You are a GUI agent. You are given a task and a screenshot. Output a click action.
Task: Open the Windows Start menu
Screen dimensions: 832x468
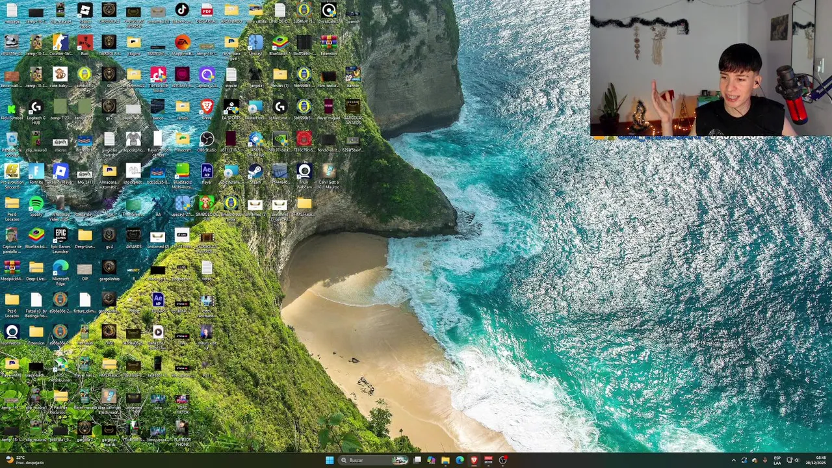tap(330, 460)
